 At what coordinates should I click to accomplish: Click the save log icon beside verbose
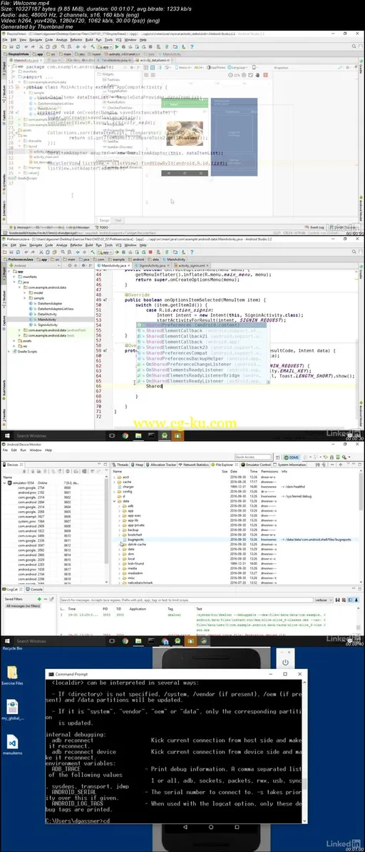click(336, 600)
